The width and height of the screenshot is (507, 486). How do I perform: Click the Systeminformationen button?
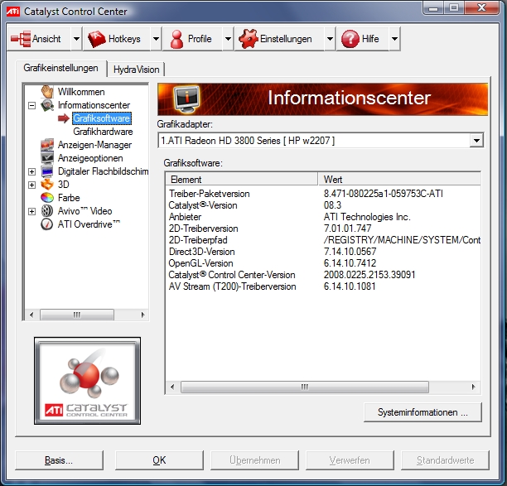click(422, 412)
